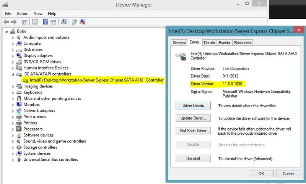Click the Back arrow toolbar icon
306x184 pixels.
(x=6, y=22)
